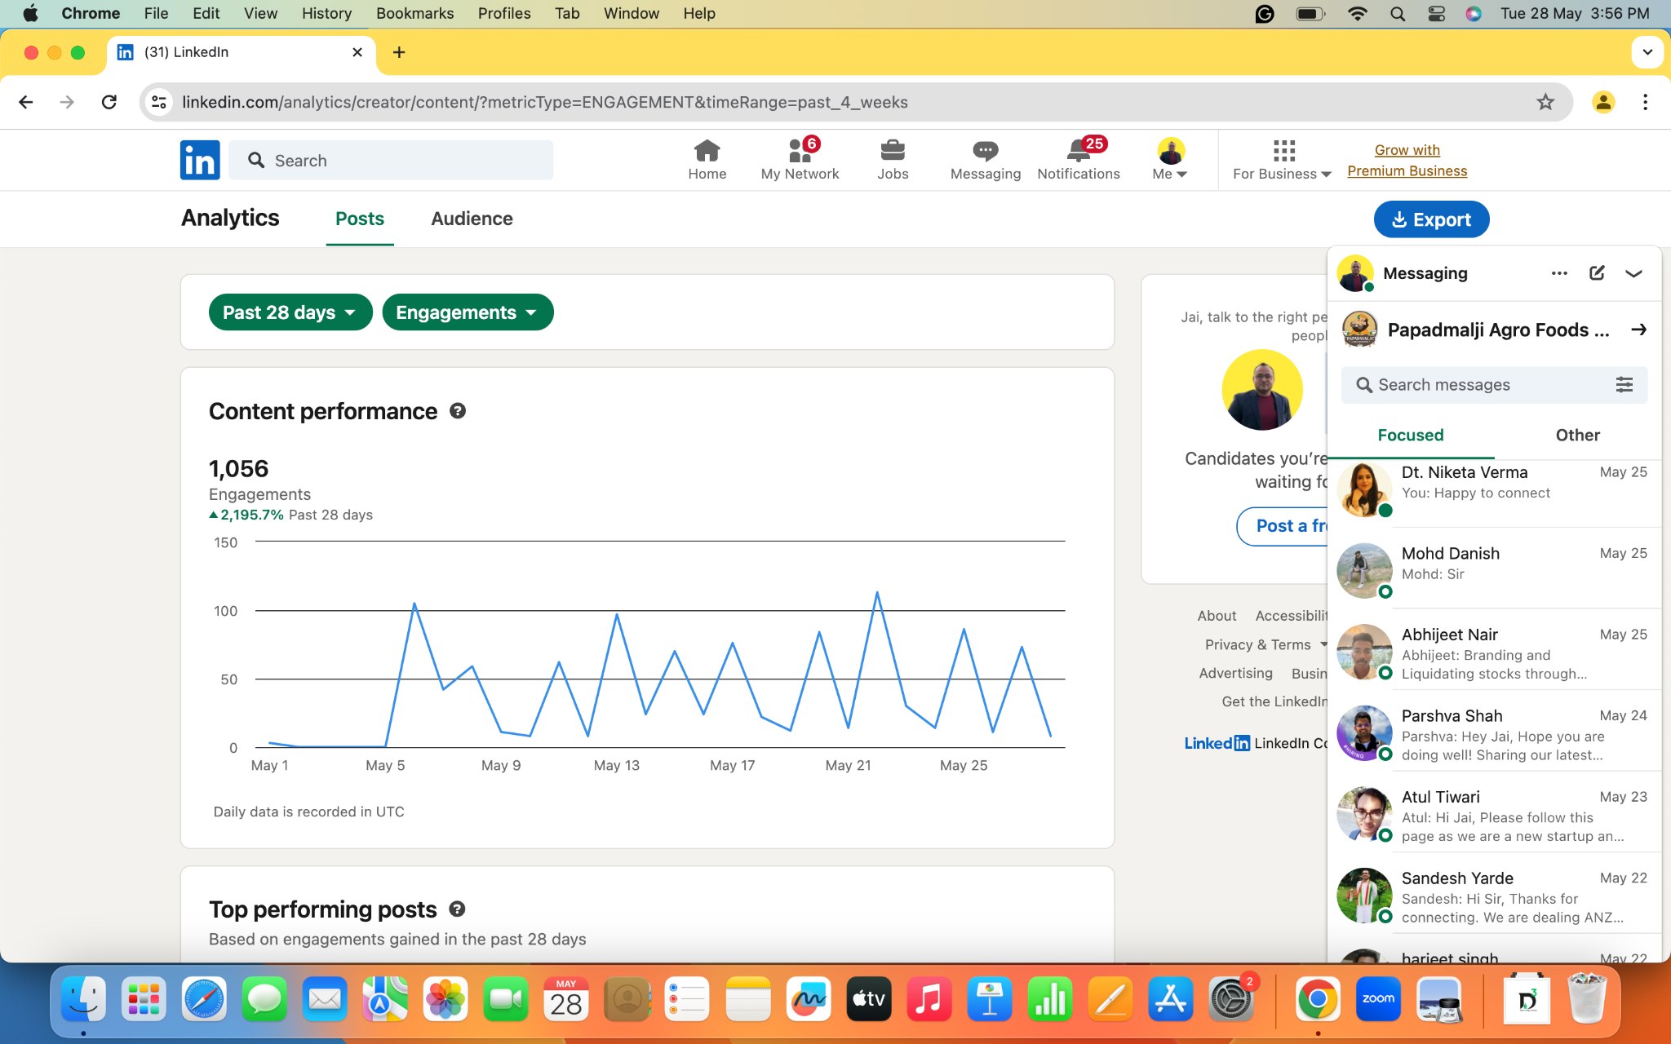Open Chrome from the Dock

click(x=1318, y=998)
